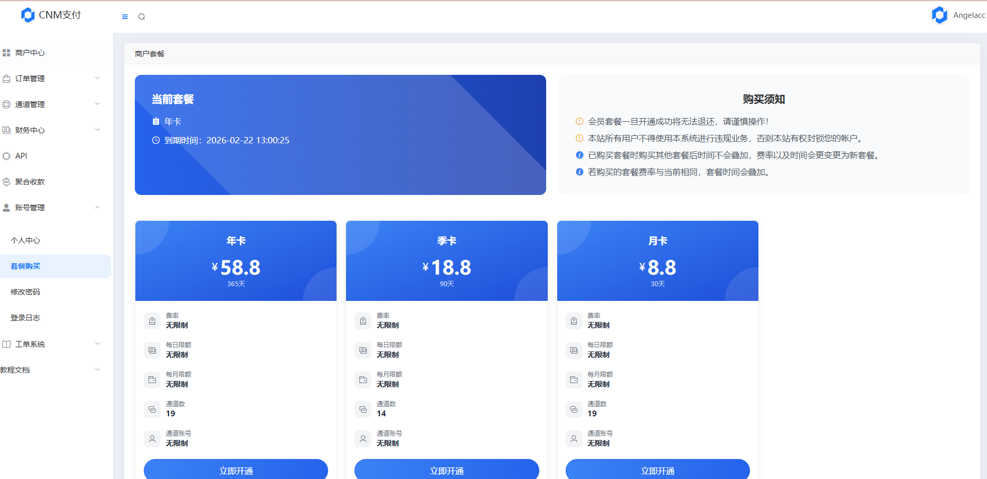This screenshot has height=479, width=987.
Task: Click the 90天 duration label
Action: tap(447, 284)
